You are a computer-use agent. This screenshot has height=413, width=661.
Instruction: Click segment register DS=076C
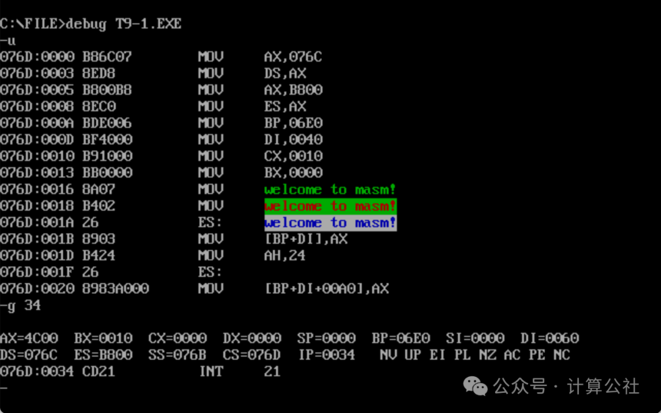(29, 355)
